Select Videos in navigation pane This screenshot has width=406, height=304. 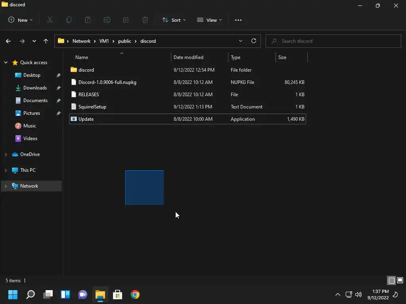click(30, 138)
